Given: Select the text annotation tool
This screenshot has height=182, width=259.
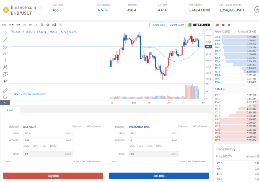Looking at the screenshot, I should (5, 60).
